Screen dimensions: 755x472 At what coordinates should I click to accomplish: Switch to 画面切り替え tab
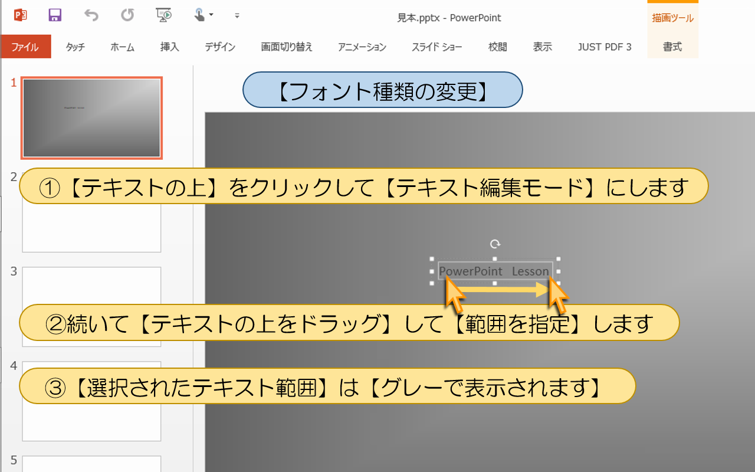point(287,47)
